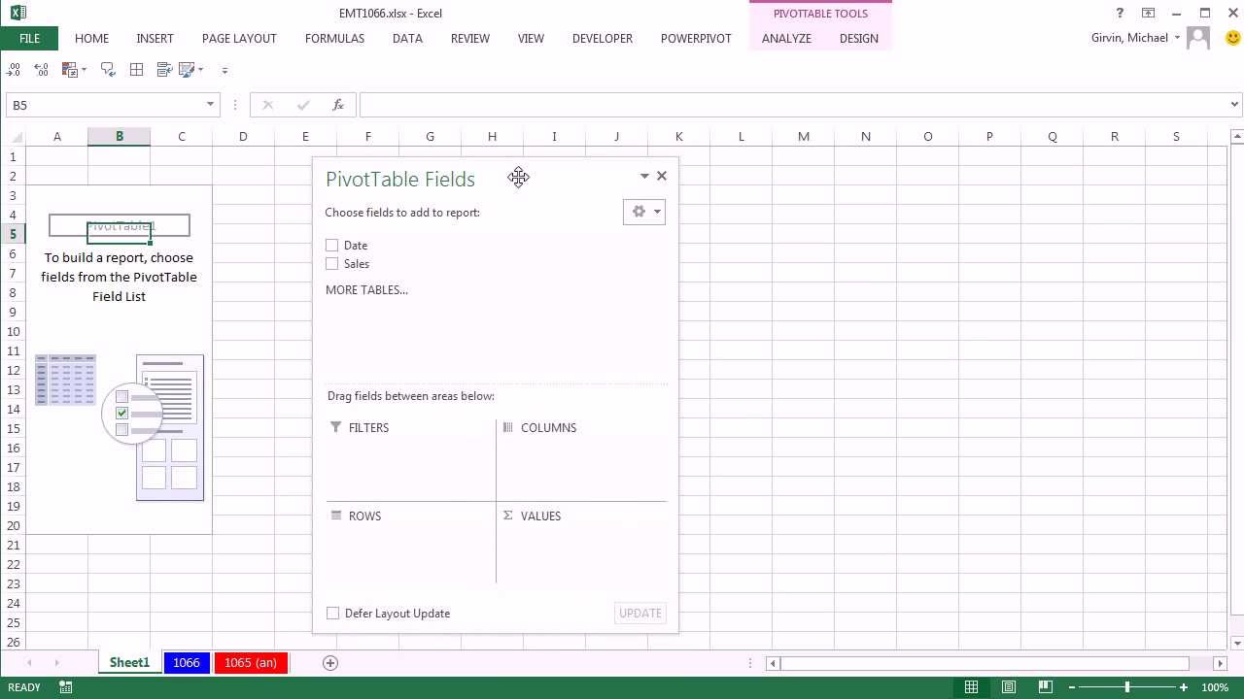The width and height of the screenshot is (1244, 699).
Task: Open the POWERPIVOT tab
Action: tap(696, 38)
